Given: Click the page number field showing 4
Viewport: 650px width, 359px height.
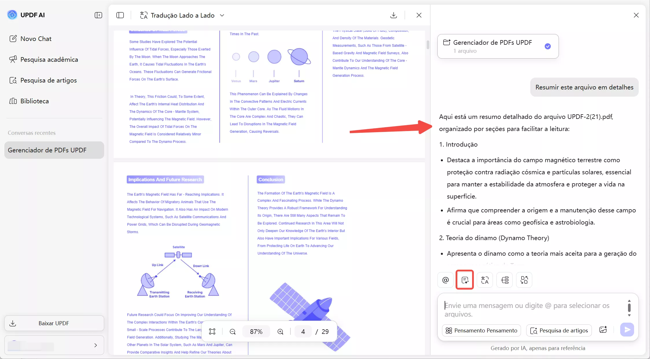Looking at the screenshot, I should point(303,331).
